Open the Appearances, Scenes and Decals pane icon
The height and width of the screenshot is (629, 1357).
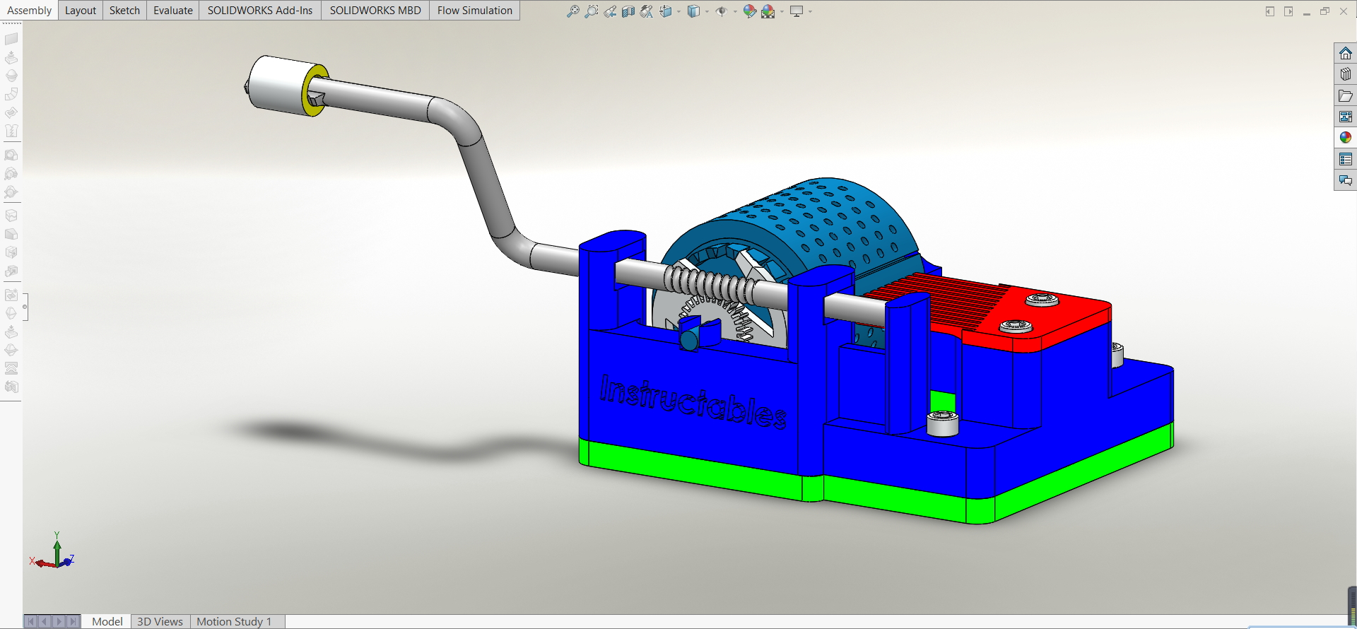pyautogui.click(x=1345, y=138)
